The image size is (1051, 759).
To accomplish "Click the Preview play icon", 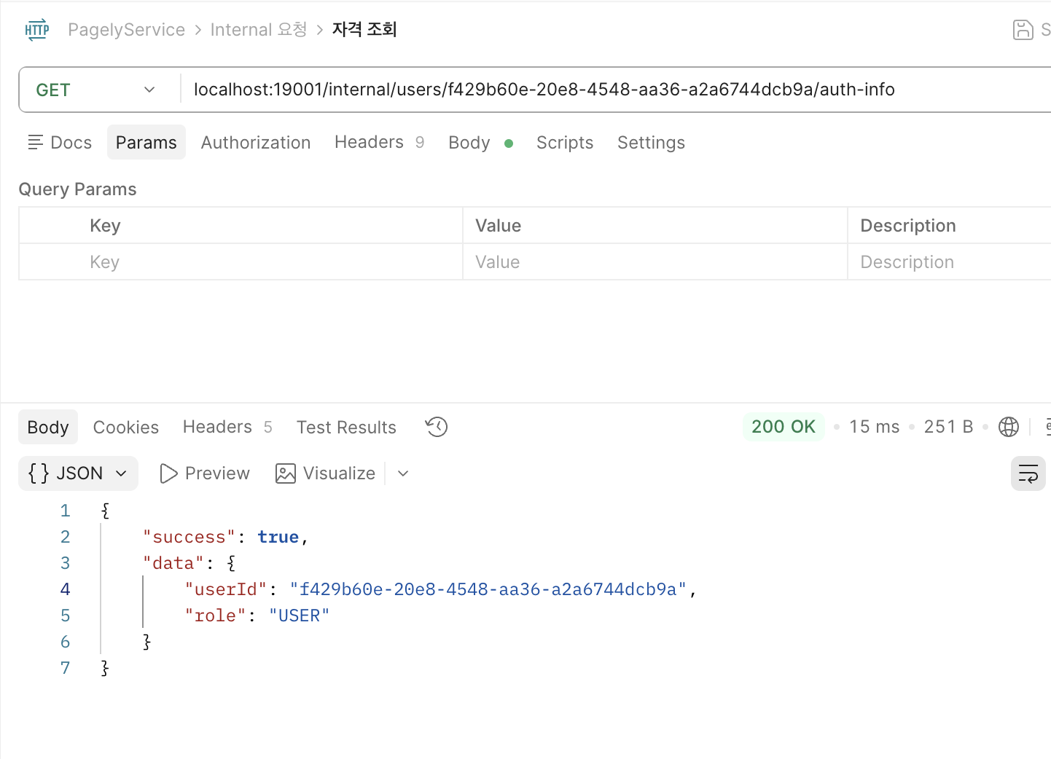I will tap(168, 473).
